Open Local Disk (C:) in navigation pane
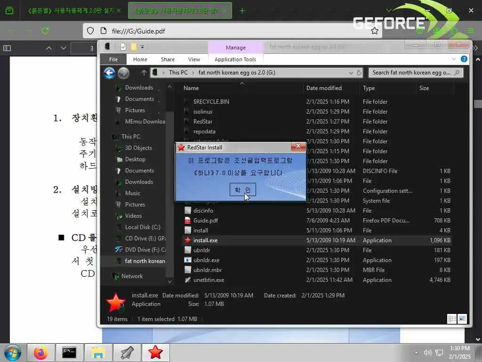The image size is (482, 362). (x=142, y=227)
